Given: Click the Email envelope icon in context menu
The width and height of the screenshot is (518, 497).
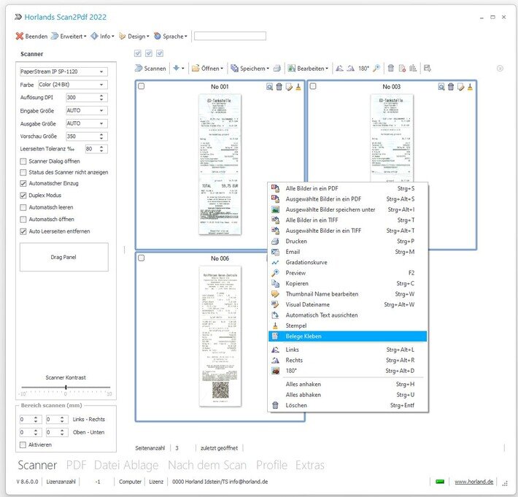Looking at the screenshot, I should coord(275,252).
